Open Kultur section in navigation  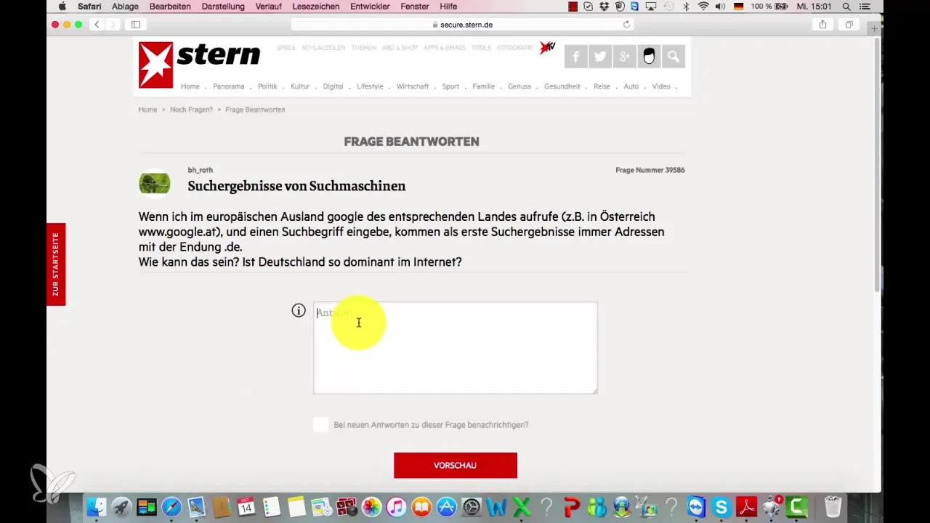click(x=300, y=86)
